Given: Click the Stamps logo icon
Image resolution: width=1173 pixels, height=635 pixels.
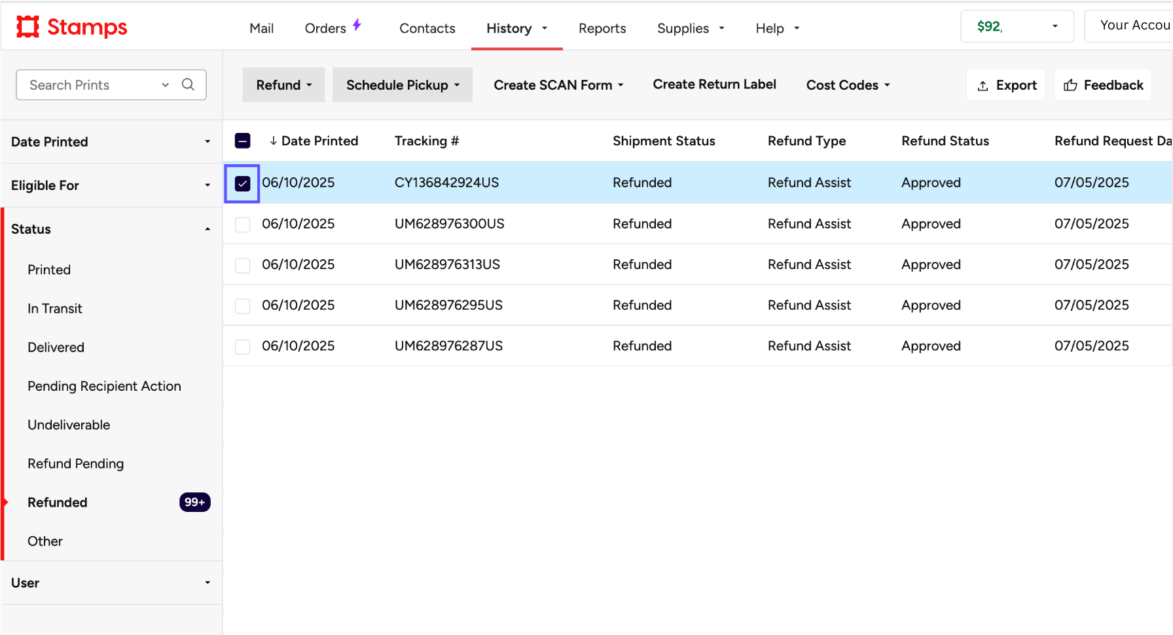Looking at the screenshot, I should [27, 27].
